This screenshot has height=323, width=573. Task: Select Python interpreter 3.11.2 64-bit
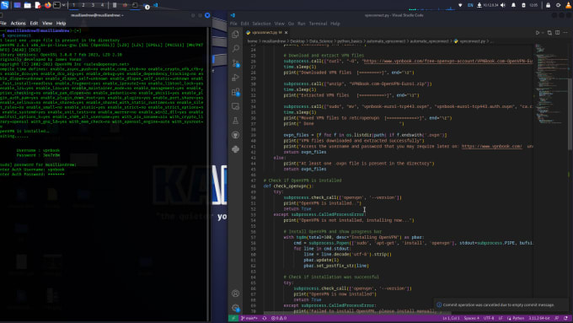(539, 318)
